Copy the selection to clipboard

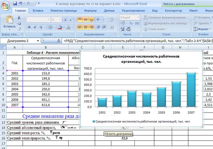coord(19,23)
